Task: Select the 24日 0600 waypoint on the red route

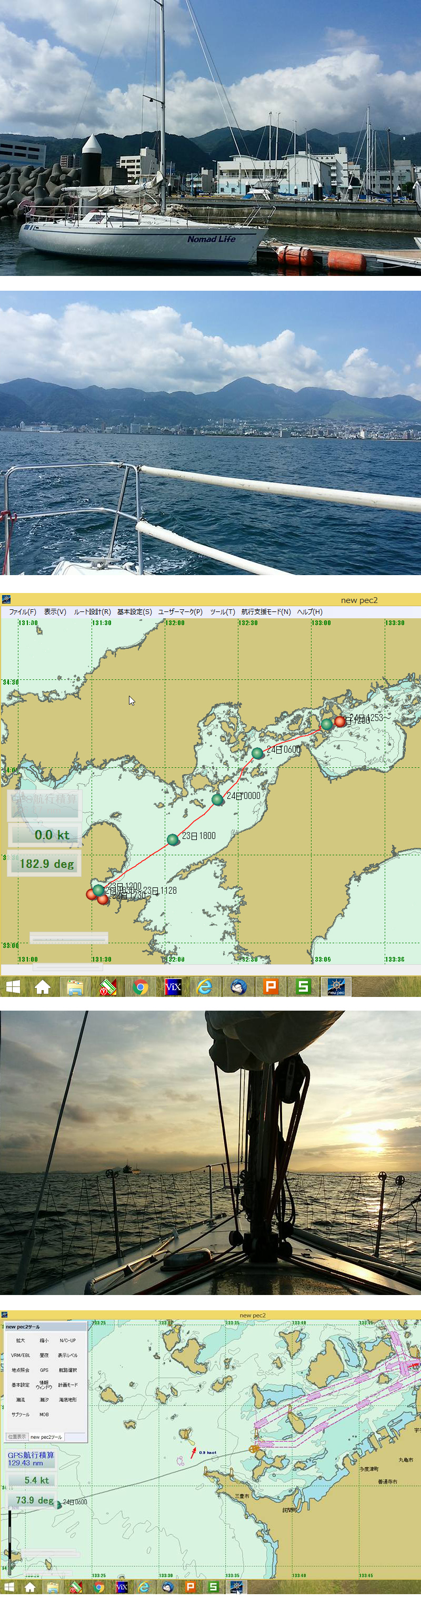Action: 258,753
